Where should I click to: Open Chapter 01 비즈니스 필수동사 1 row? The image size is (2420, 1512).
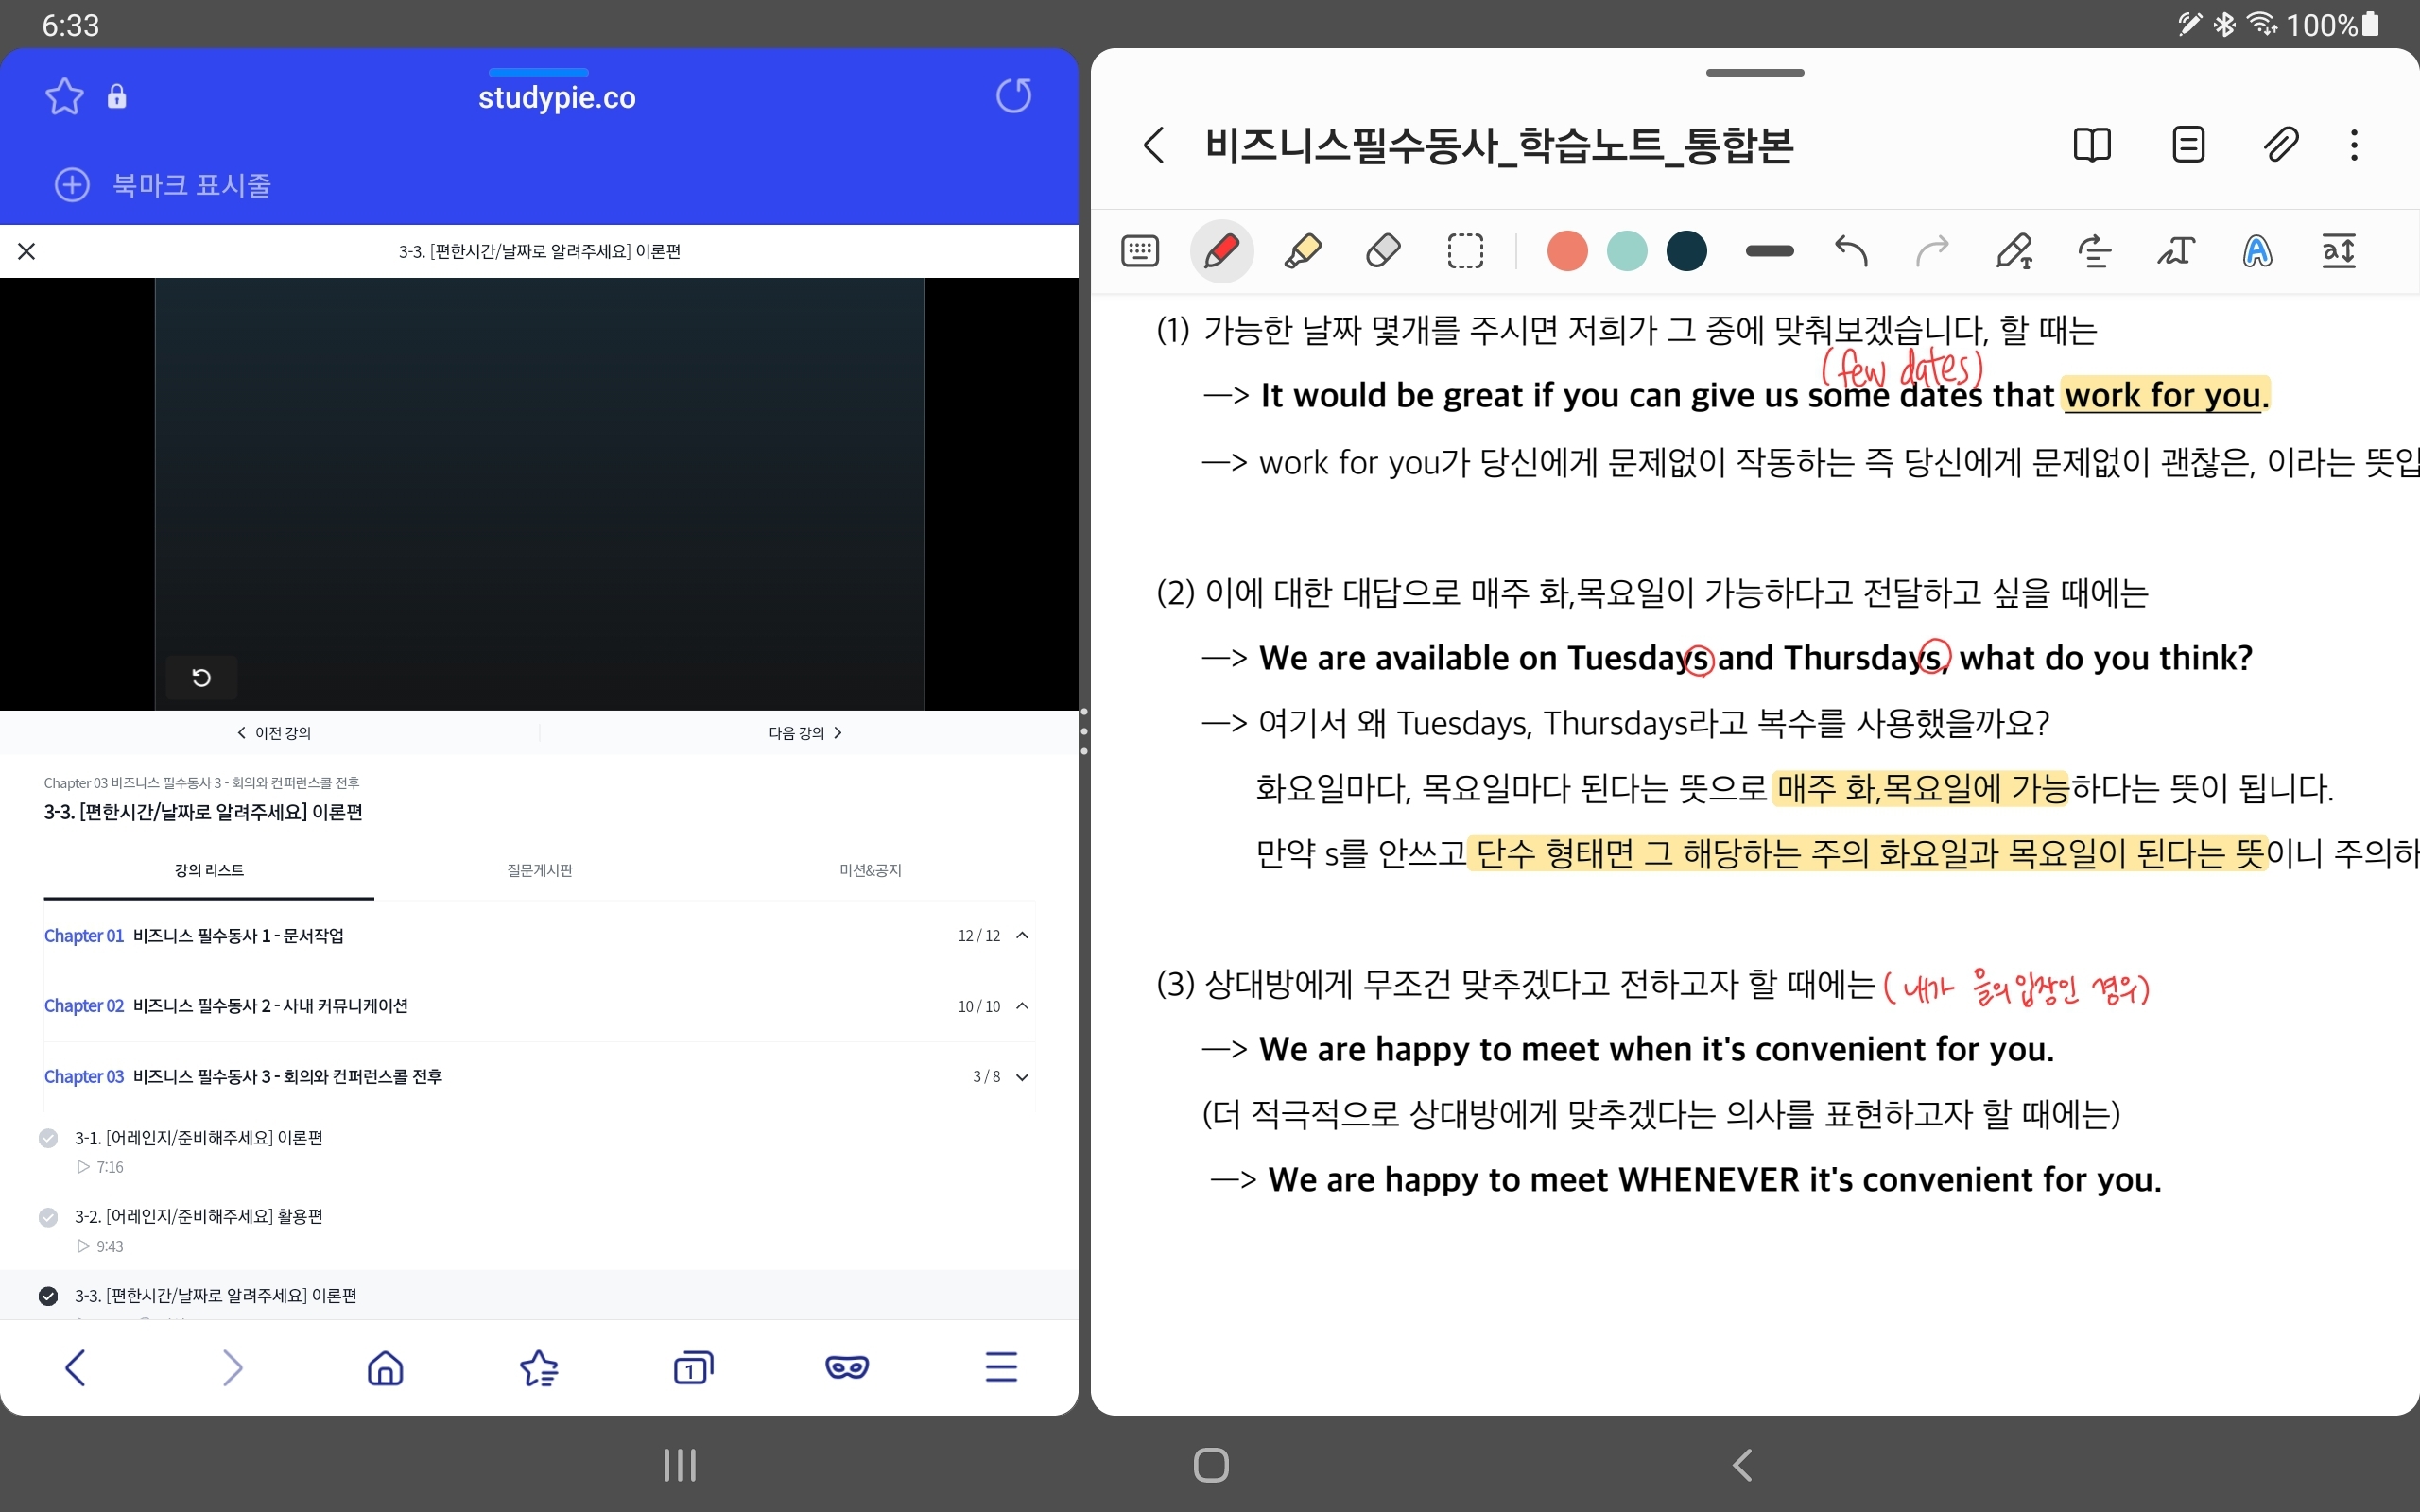pyautogui.click(x=539, y=936)
